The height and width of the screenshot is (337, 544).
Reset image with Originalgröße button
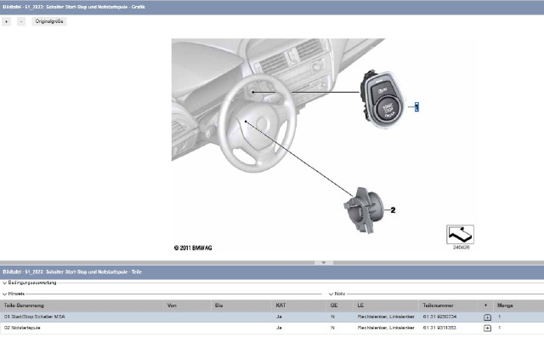coord(49,21)
